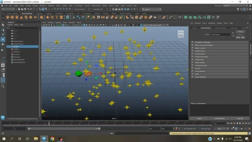Click the Undo arrow in the status line

tap(28, 9)
